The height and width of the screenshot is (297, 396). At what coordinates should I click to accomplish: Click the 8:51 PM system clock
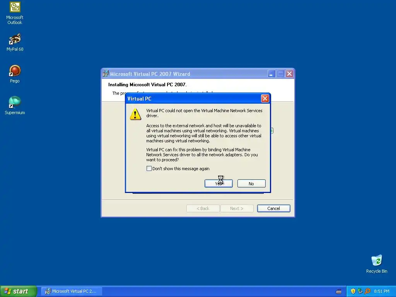point(382,291)
